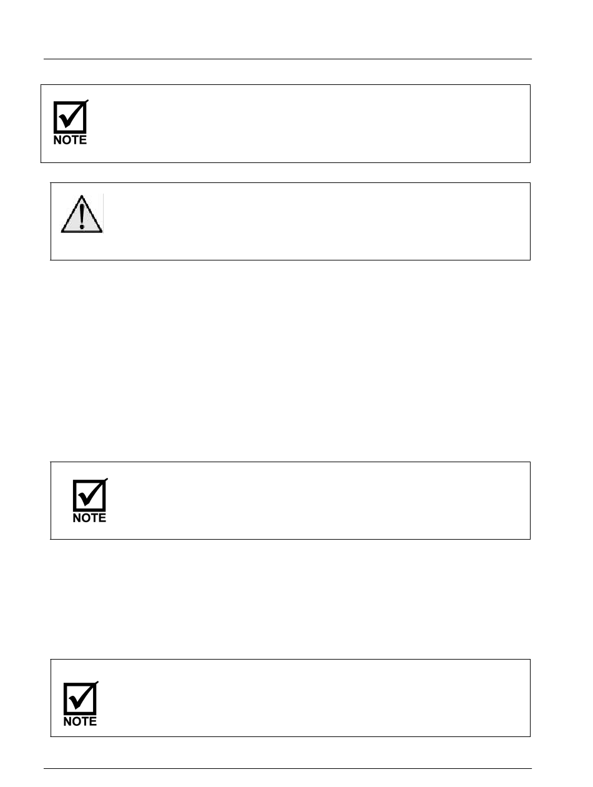The height and width of the screenshot is (787, 593).
Task: Toggle the checked box in the first note
Action: coord(70,116)
